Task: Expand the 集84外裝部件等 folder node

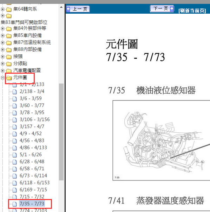Action: 2,28
